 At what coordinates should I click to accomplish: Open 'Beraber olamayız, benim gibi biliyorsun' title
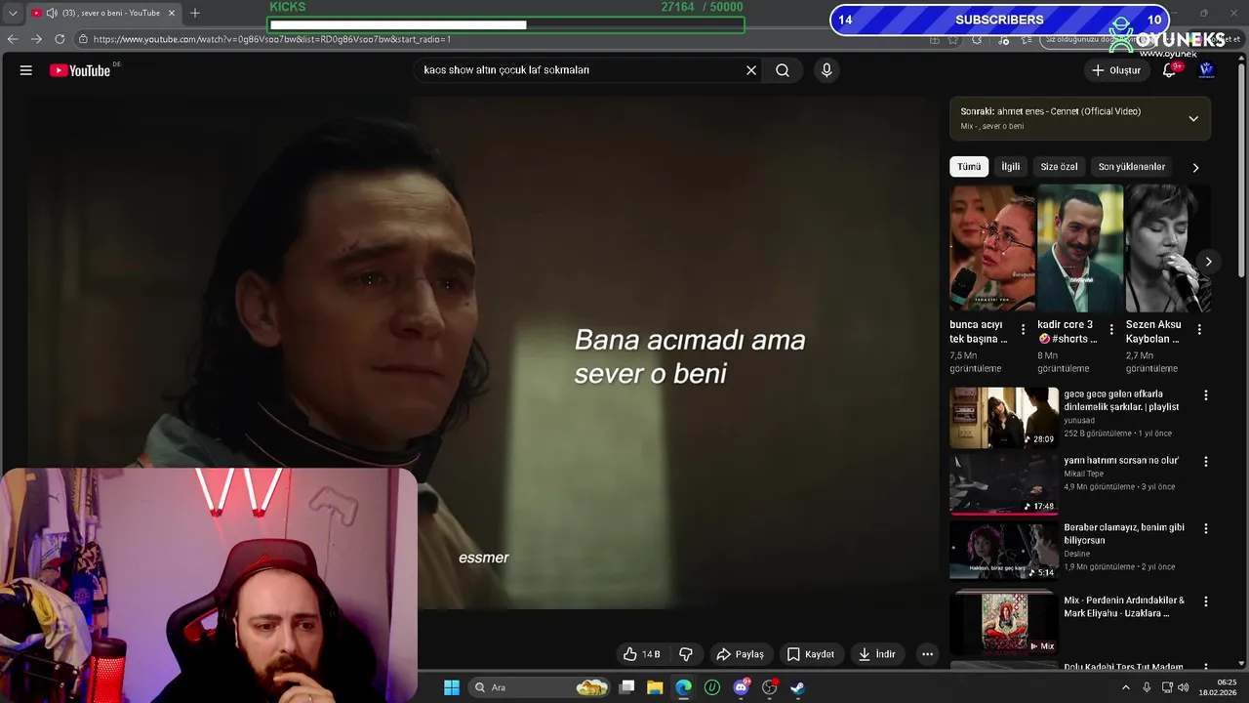pyautogui.click(x=1124, y=534)
